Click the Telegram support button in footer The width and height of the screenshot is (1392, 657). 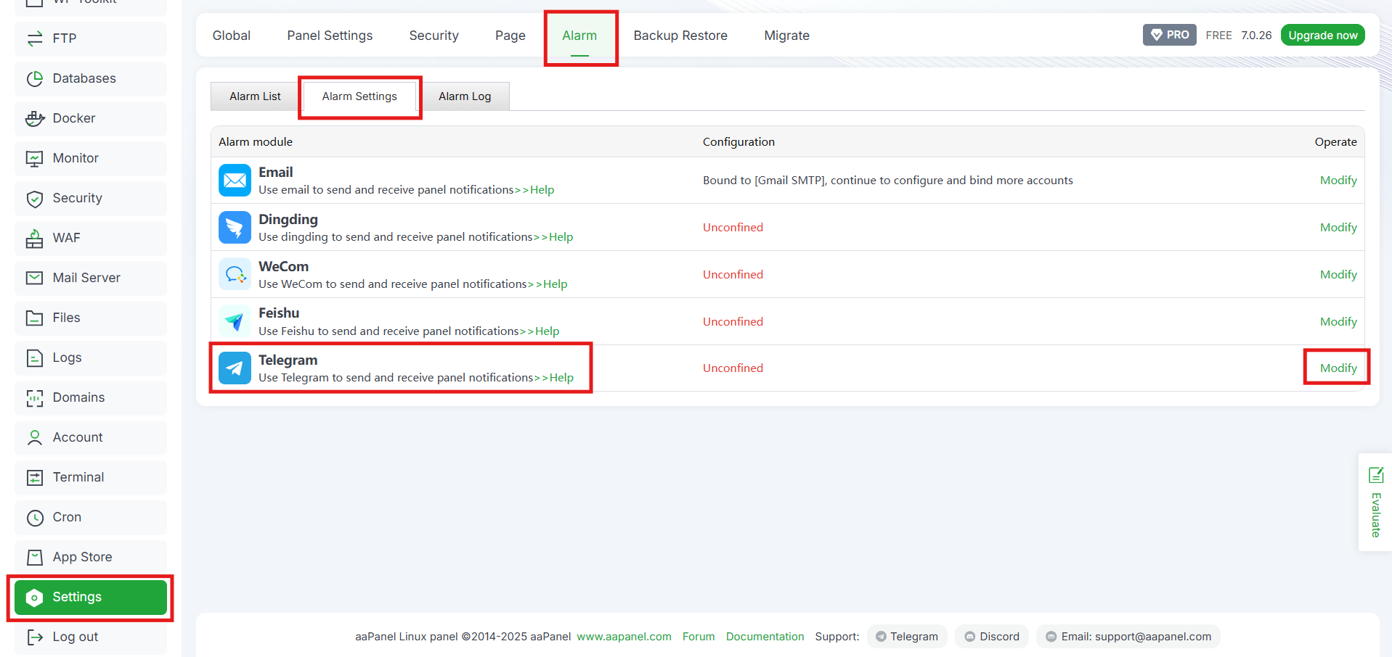(907, 637)
